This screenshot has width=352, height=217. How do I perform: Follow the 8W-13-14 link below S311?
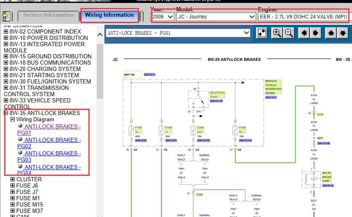tap(324, 144)
